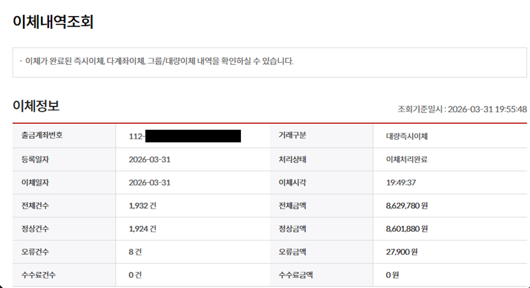Image resolution: width=530 pixels, height=288 pixels.
Task: Click the 이체일자 label cell
Action: point(64,183)
